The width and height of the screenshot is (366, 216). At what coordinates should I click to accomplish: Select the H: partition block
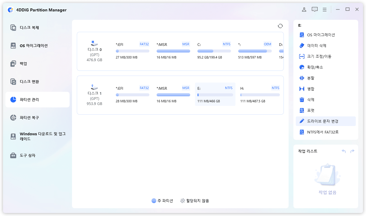(x=260, y=94)
